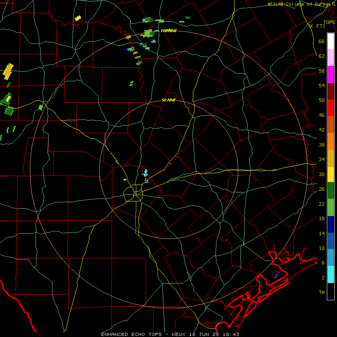Click the light green 22 kft legend swatch
Screen dimensions: 337x337
pyautogui.click(x=331, y=207)
